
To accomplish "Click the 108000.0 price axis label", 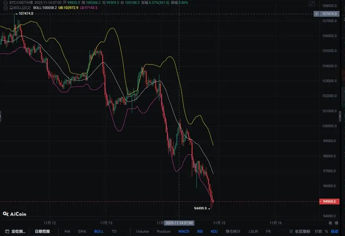I will [x=329, y=6].
